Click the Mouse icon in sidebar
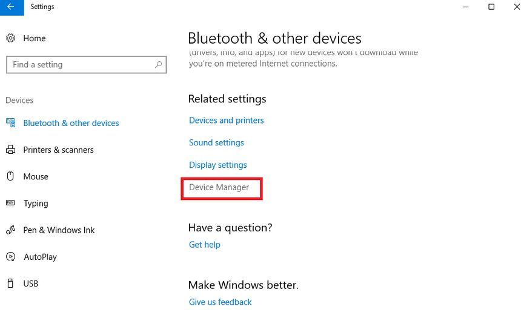Screen dimensions: 521x315 point(10,176)
